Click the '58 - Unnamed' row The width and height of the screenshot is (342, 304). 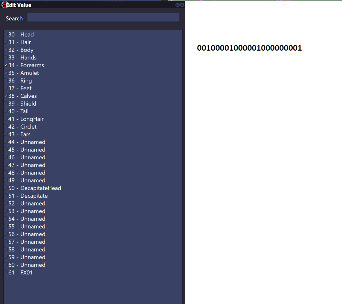click(27, 249)
